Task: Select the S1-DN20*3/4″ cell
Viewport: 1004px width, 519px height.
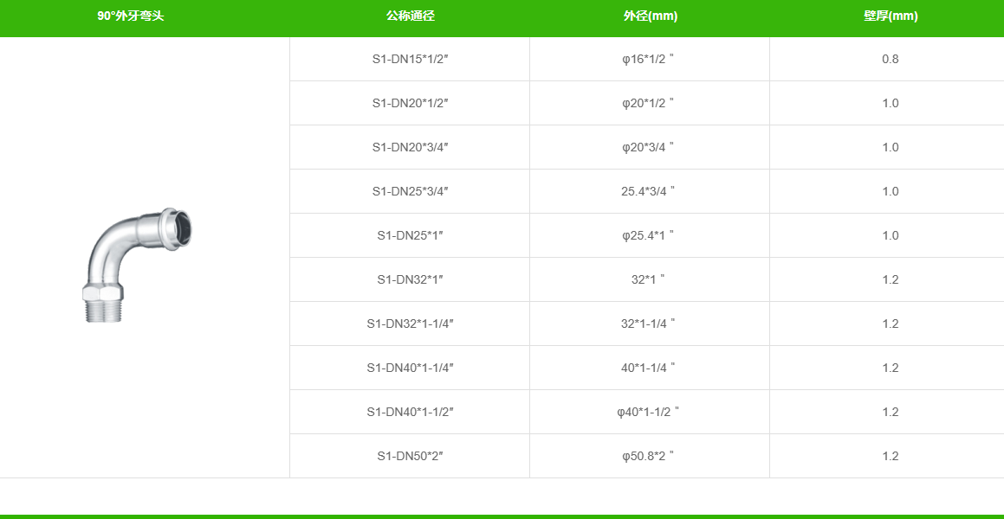Action: pyautogui.click(x=410, y=148)
